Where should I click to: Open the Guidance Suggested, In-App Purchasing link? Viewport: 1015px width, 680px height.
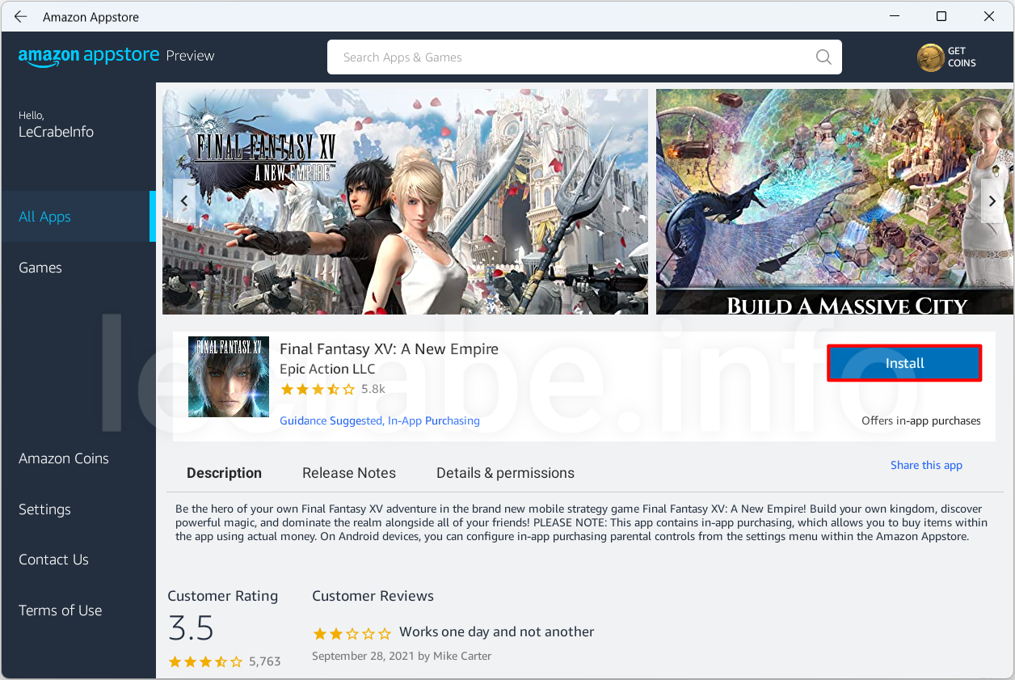pyautogui.click(x=380, y=420)
